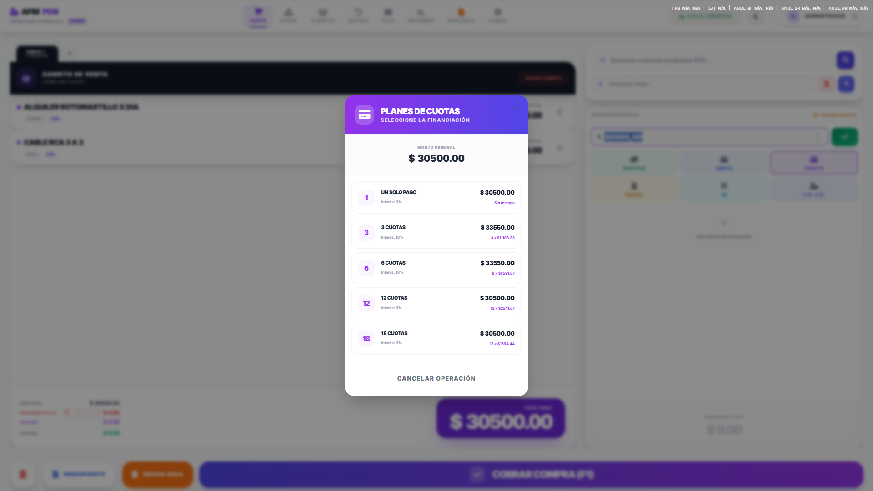Click the blue product search magnifier button
Screen dimensions: 873x491
click(x=845, y=60)
